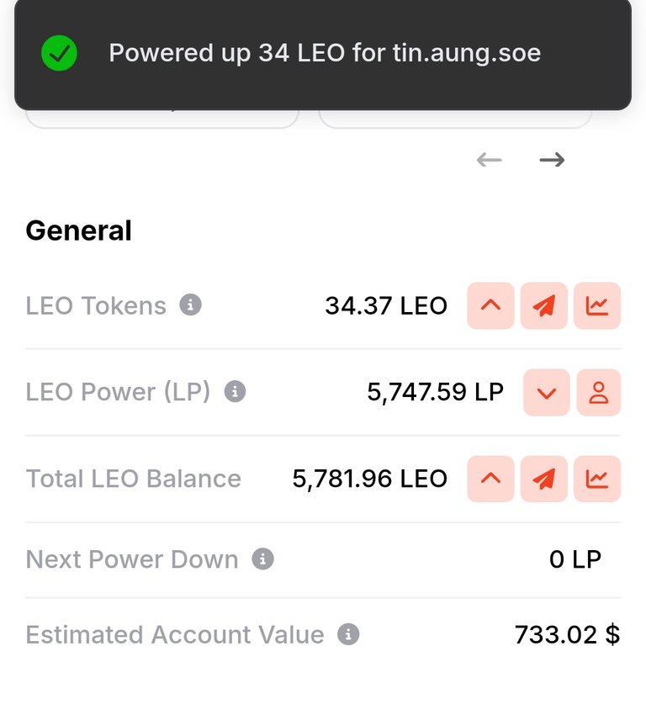Open the chart icon in LEO Tokens row

(597, 305)
